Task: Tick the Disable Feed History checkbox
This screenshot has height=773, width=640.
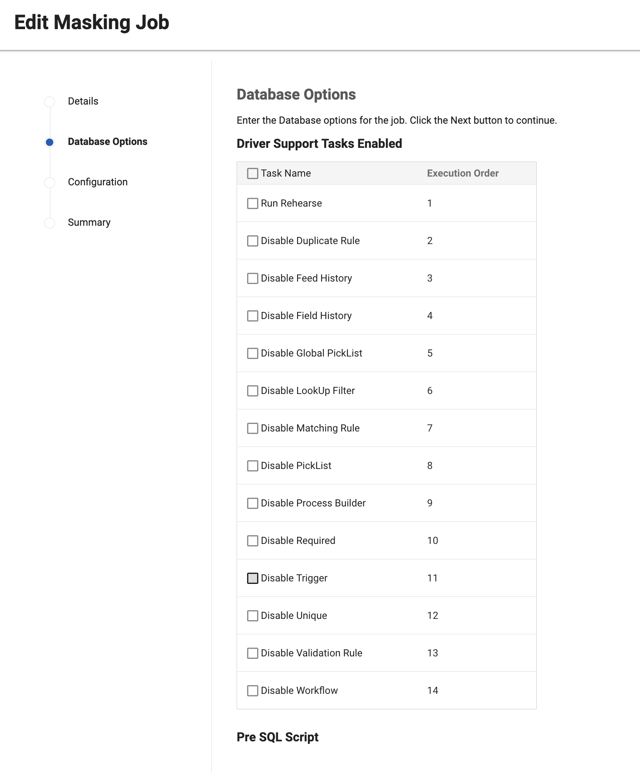Action: pyautogui.click(x=252, y=279)
